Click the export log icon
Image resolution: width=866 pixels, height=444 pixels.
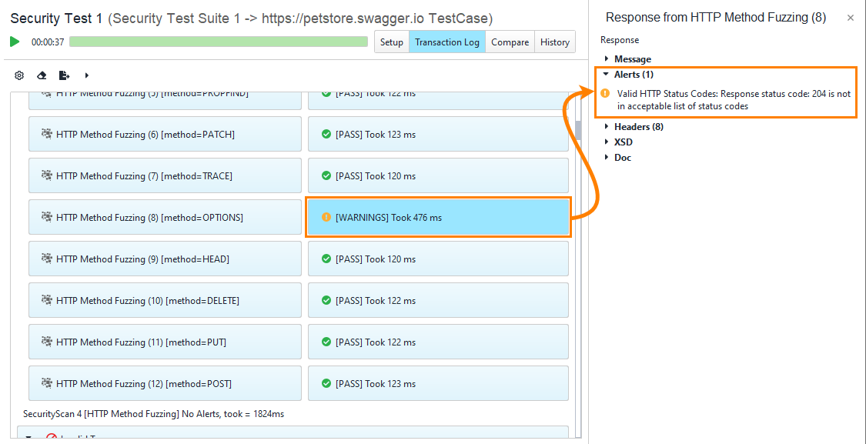[x=64, y=75]
